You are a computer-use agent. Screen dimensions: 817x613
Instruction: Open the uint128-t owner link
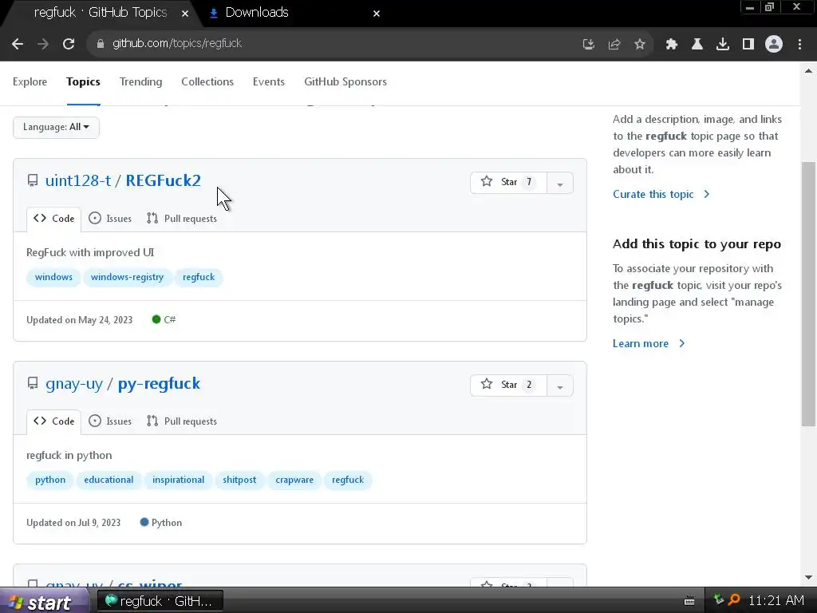78,180
